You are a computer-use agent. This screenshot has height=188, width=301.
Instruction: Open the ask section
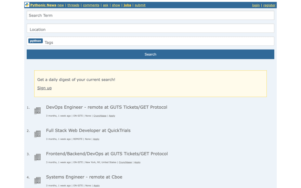pyautogui.click(x=106, y=5)
